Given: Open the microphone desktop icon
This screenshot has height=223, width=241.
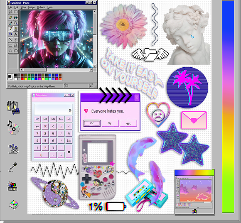Looking at the screenshot, I should click(x=13, y=167).
